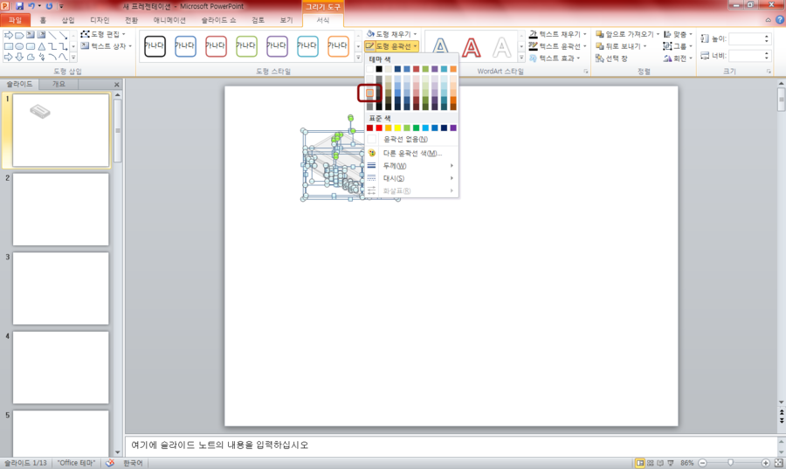The height and width of the screenshot is (469, 786).
Task: Switch to Slide Sorter view in status bar
Action: [650, 463]
